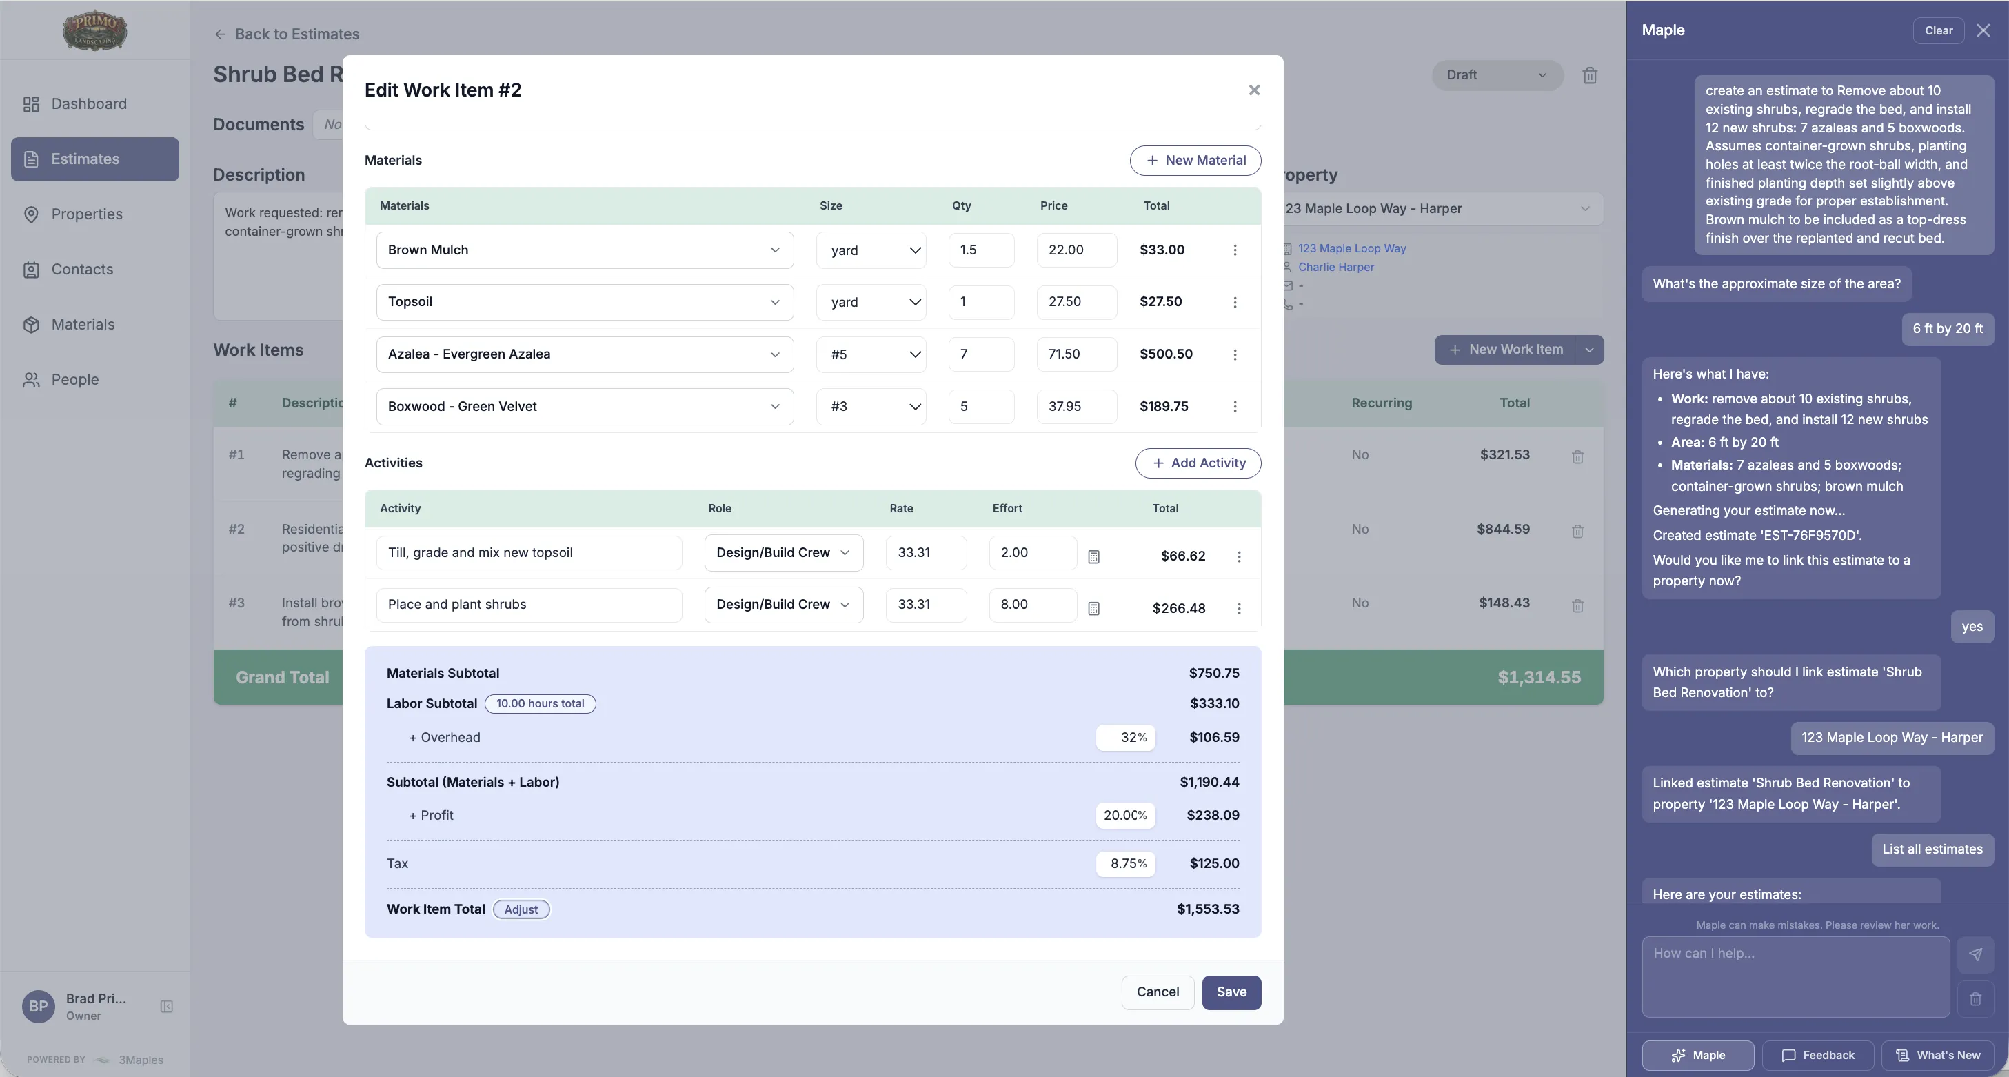Collapse sidebar icon next to Brad Pri...
This screenshot has width=2009, height=1077.
click(166, 1006)
